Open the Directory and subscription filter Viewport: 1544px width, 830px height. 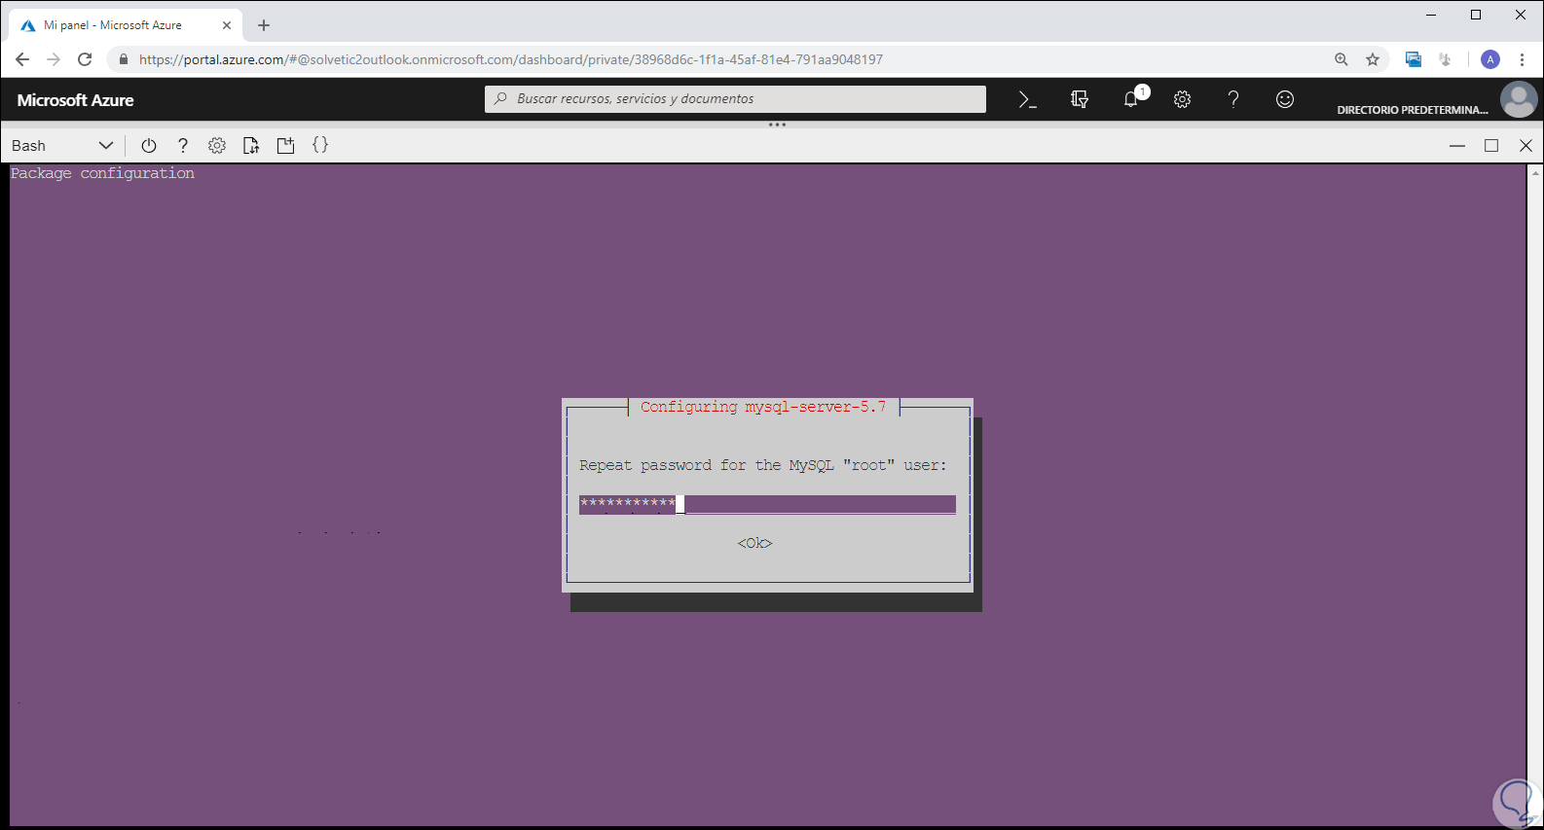[x=1079, y=99]
